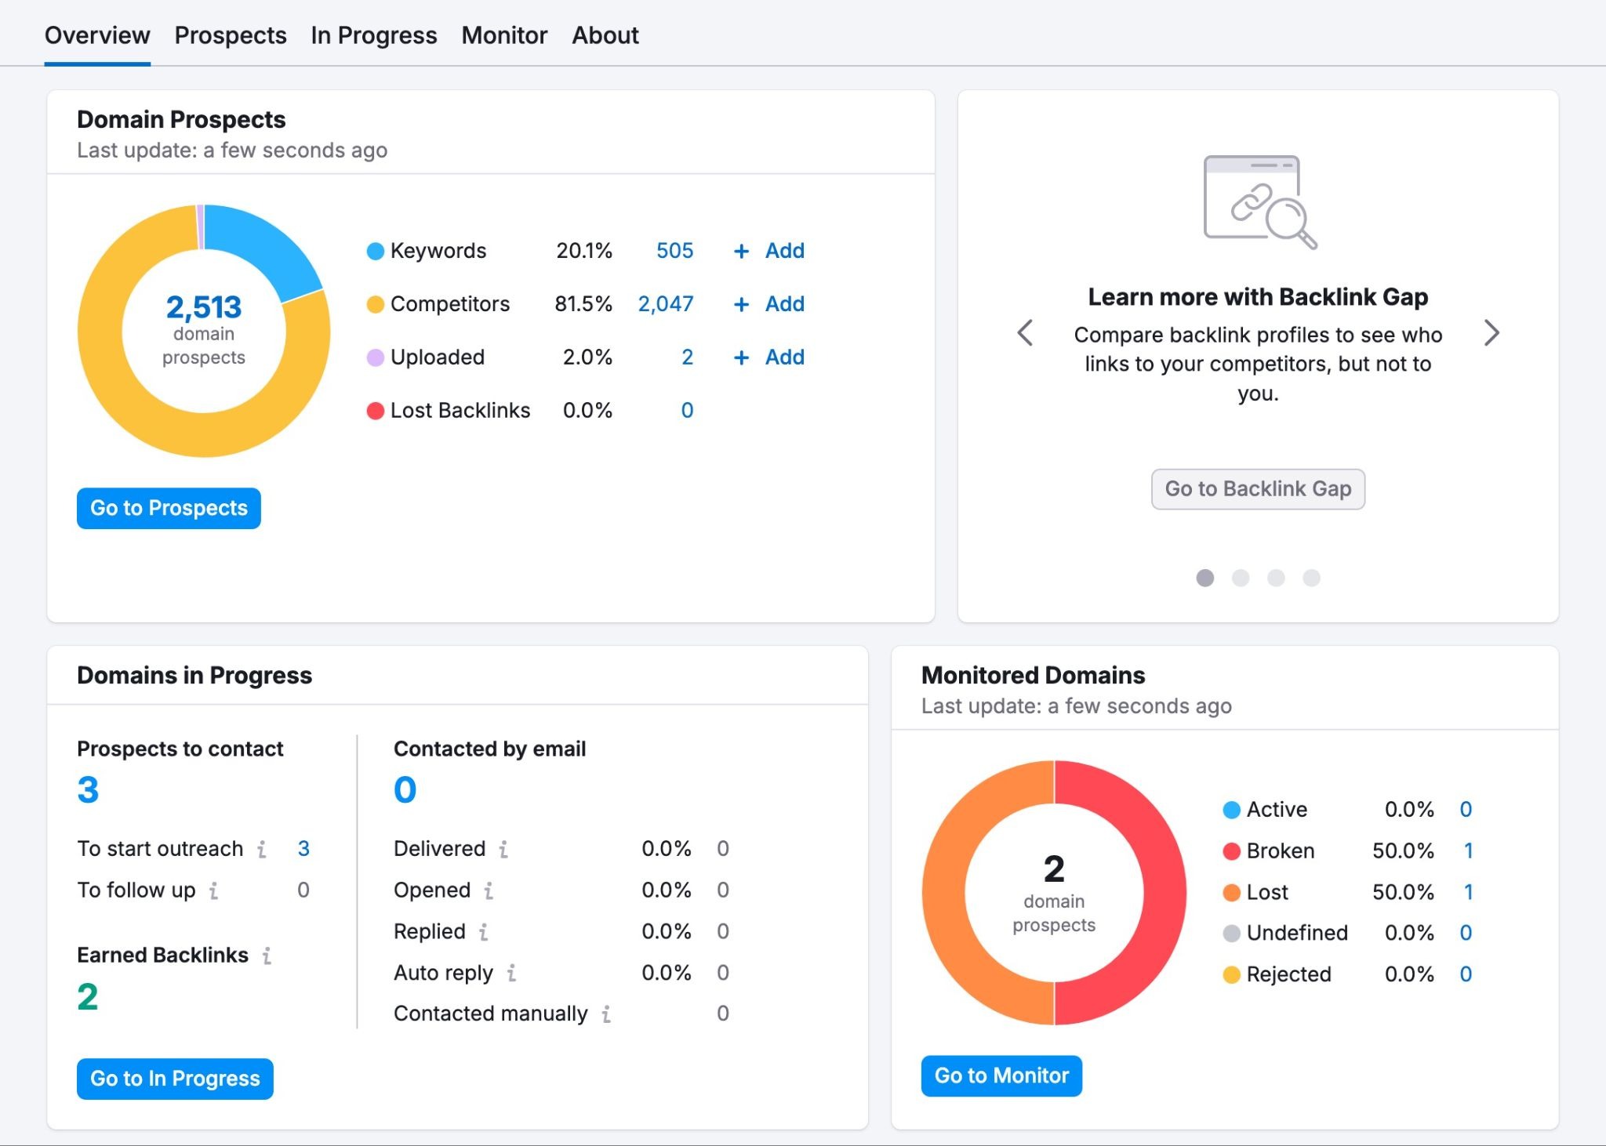The width and height of the screenshot is (1606, 1146).
Task: Toggle the Keywords segment in the prospects legend
Action: tap(438, 251)
